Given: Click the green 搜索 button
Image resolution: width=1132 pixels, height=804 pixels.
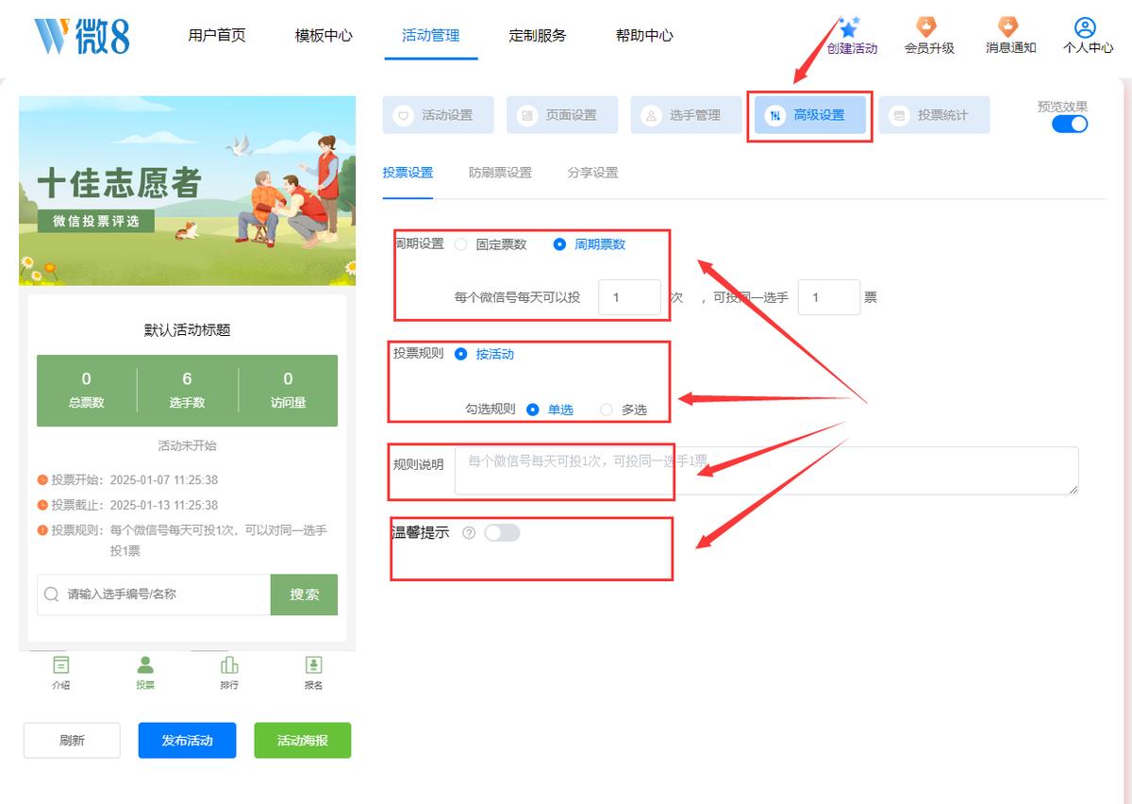Looking at the screenshot, I should (x=304, y=595).
